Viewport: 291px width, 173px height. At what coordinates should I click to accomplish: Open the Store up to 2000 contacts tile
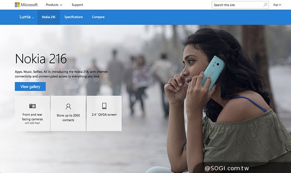[68, 113]
